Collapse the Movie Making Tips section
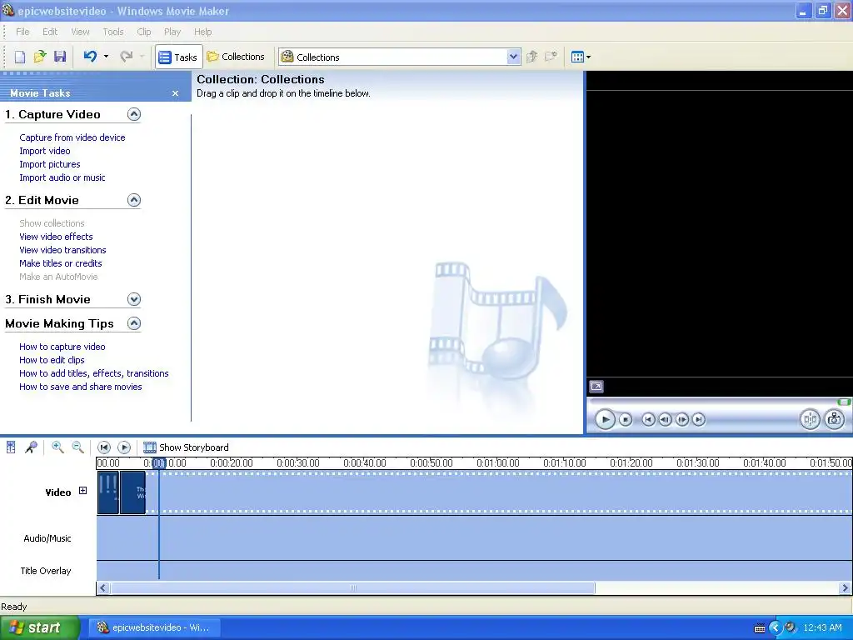The height and width of the screenshot is (640, 853). click(134, 324)
